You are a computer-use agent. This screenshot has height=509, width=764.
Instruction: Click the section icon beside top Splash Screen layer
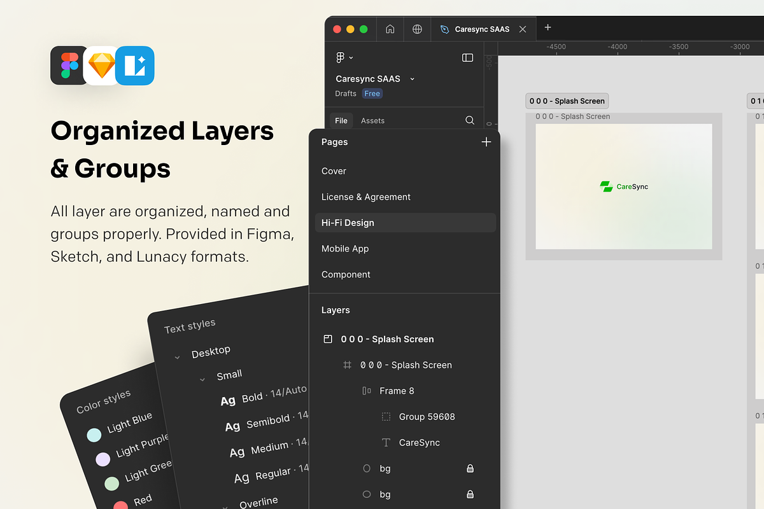pos(328,339)
